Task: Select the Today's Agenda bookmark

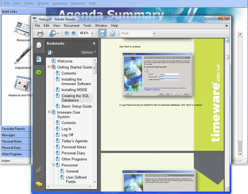Action: [x=74, y=141]
